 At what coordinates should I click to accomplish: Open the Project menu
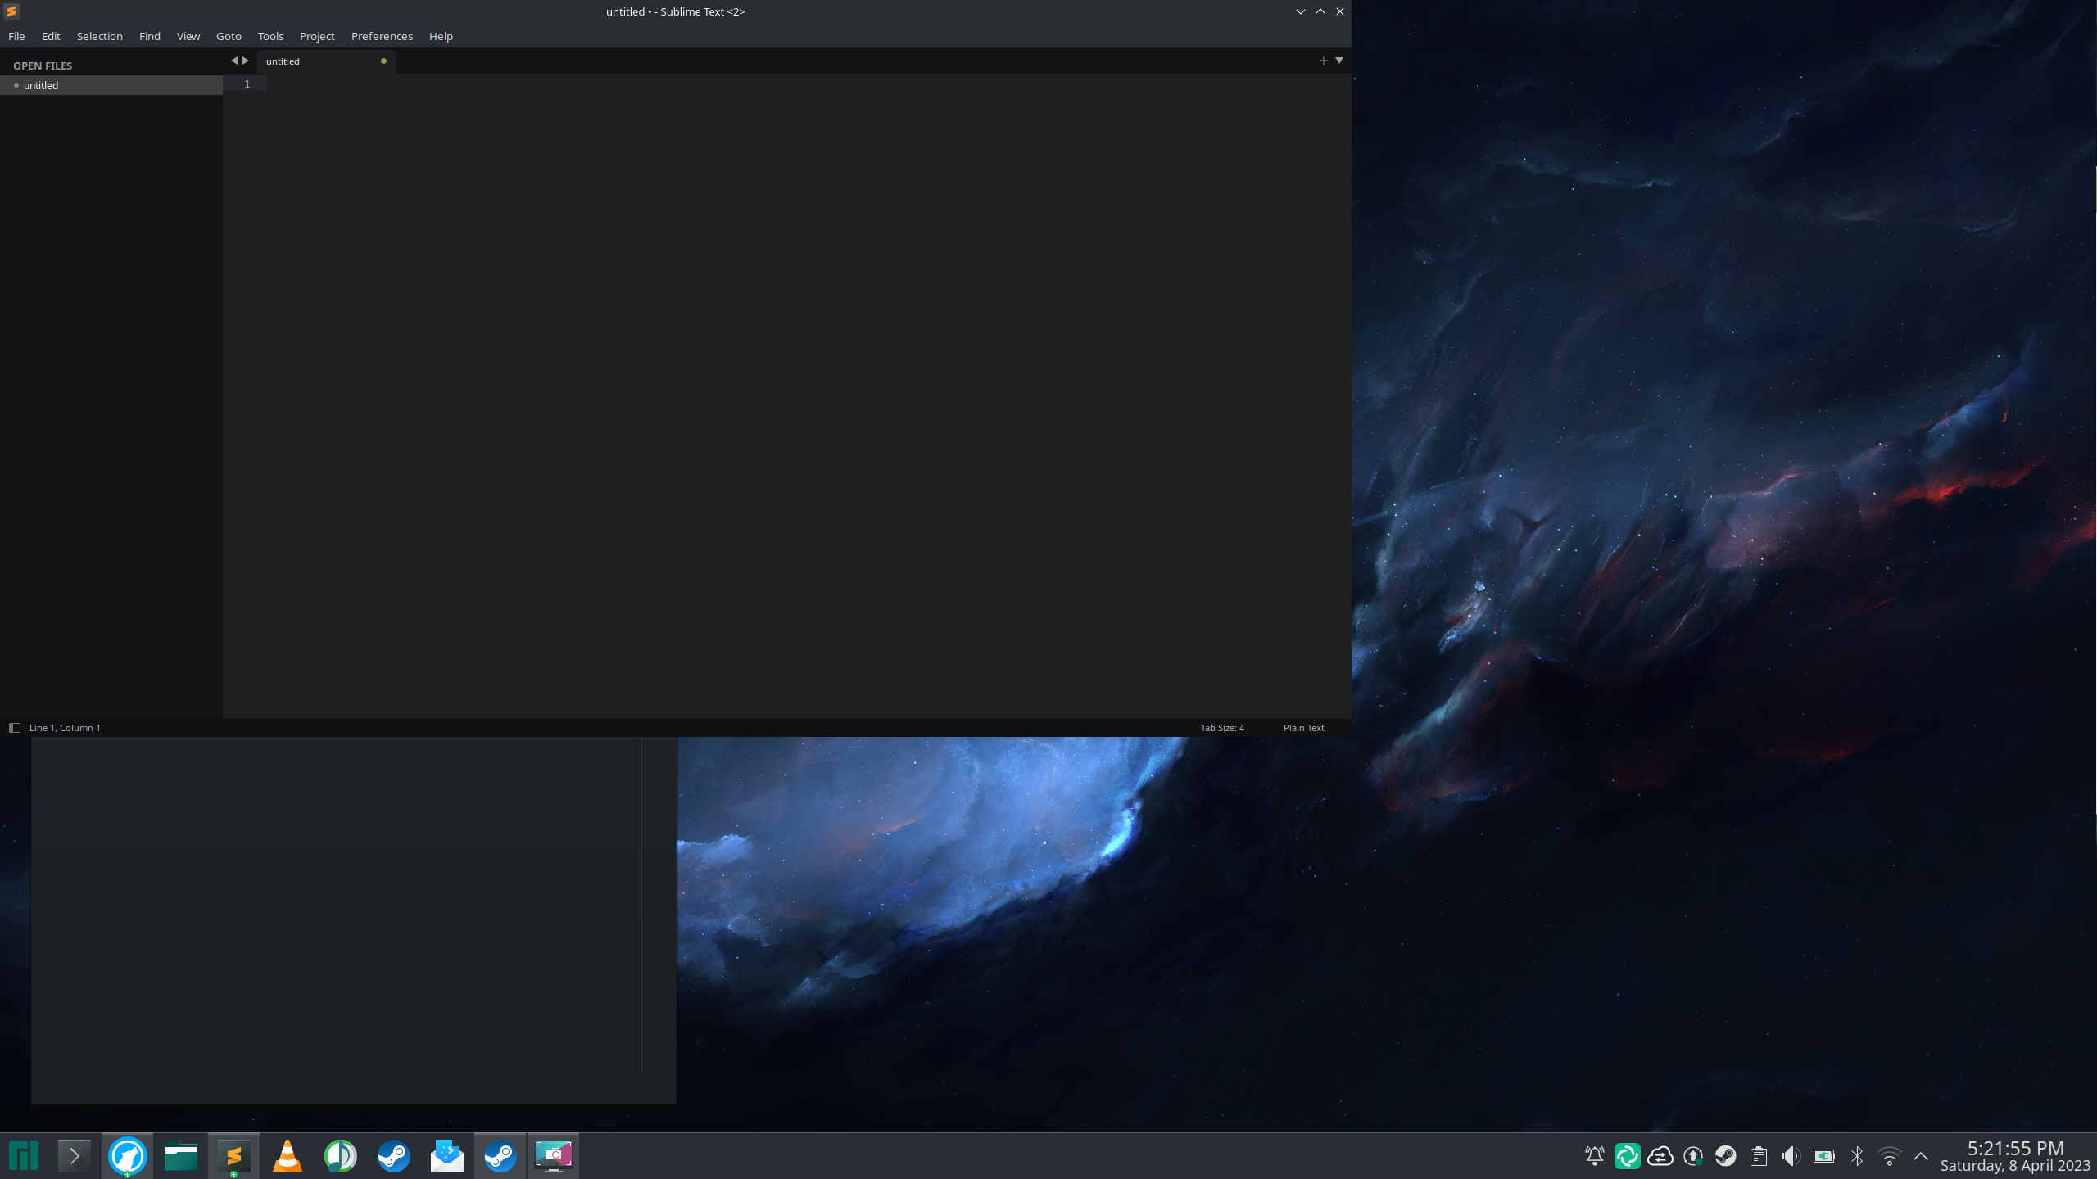point(317,36)
